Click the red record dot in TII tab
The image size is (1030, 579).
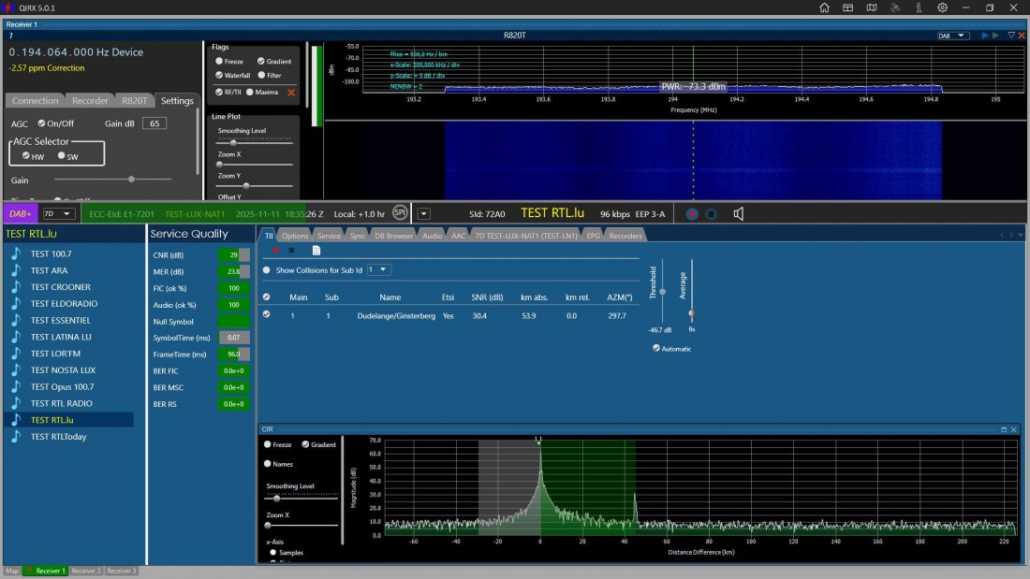point(276,250)
